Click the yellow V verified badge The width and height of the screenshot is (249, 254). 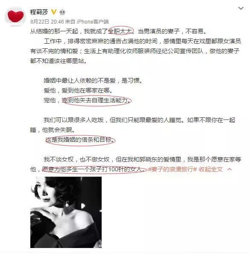click(54, 12)
